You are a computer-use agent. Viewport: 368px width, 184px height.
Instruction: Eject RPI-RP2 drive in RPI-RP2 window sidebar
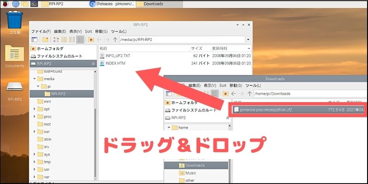click(x=93, y=63)
